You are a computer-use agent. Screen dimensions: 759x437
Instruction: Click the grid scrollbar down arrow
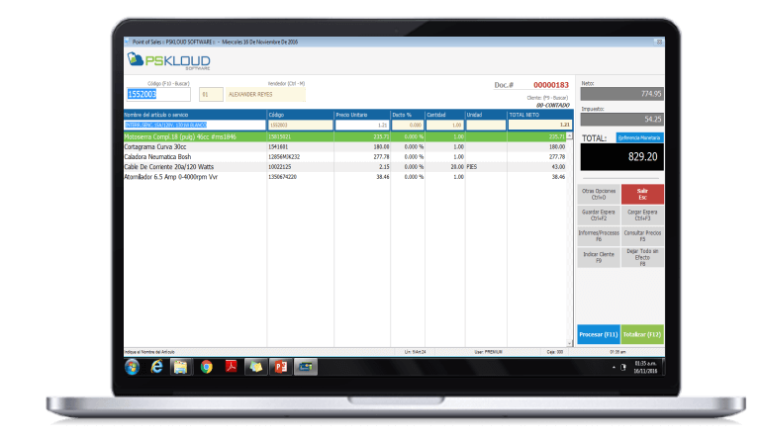coord(569,343)
